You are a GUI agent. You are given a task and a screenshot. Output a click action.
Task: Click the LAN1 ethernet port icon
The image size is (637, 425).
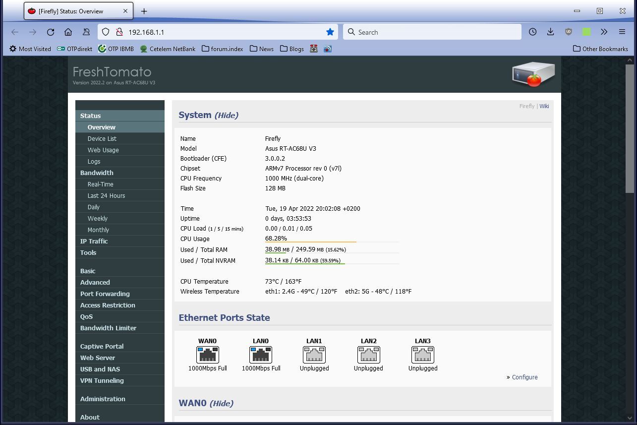coord(314,355)
